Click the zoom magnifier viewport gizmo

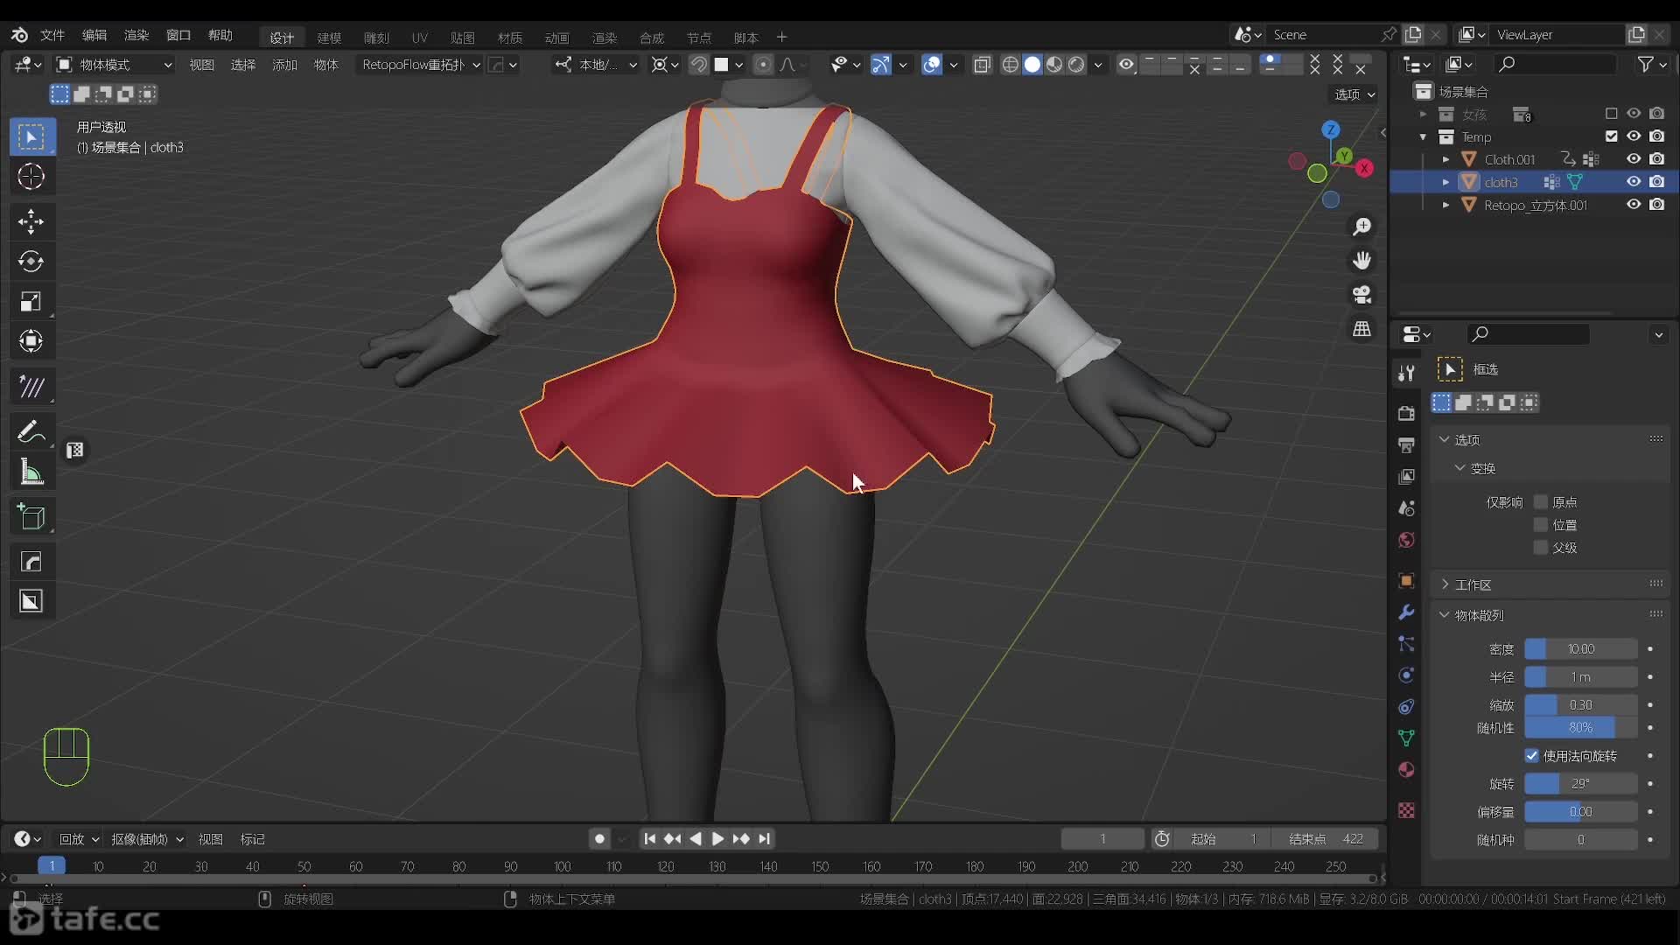click(1361, 227)
